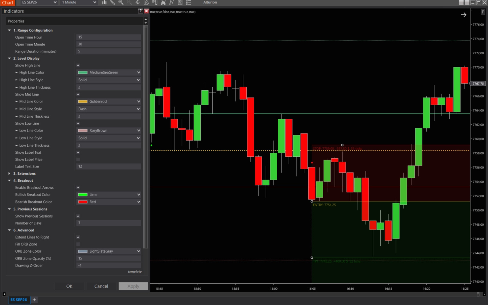
Task: Select the STOP anchor circle on chart
Action: pyautogui.click(x=342, y=145)
